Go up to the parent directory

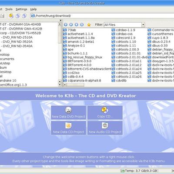click(66, 25)
